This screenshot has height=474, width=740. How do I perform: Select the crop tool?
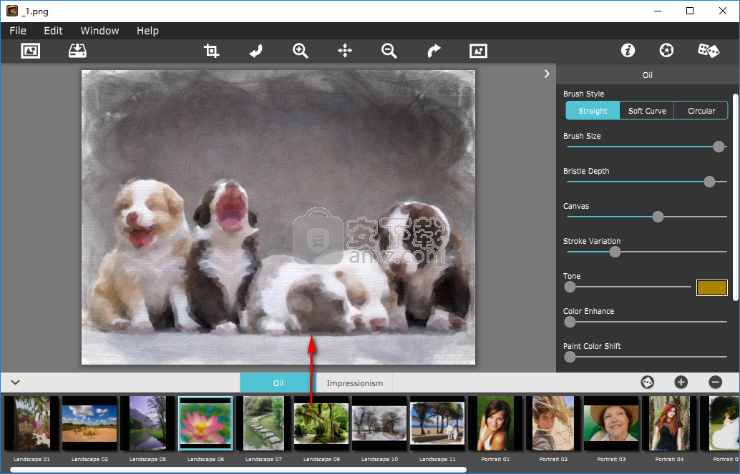click(x=211, y=51)
